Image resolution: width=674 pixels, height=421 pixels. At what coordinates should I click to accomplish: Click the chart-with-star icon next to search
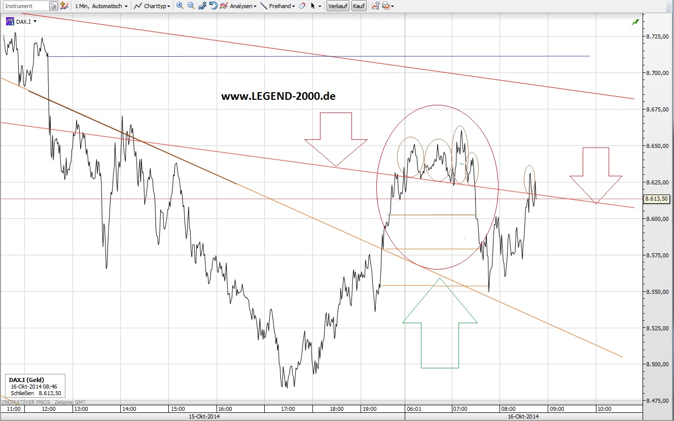click(63, 6)
